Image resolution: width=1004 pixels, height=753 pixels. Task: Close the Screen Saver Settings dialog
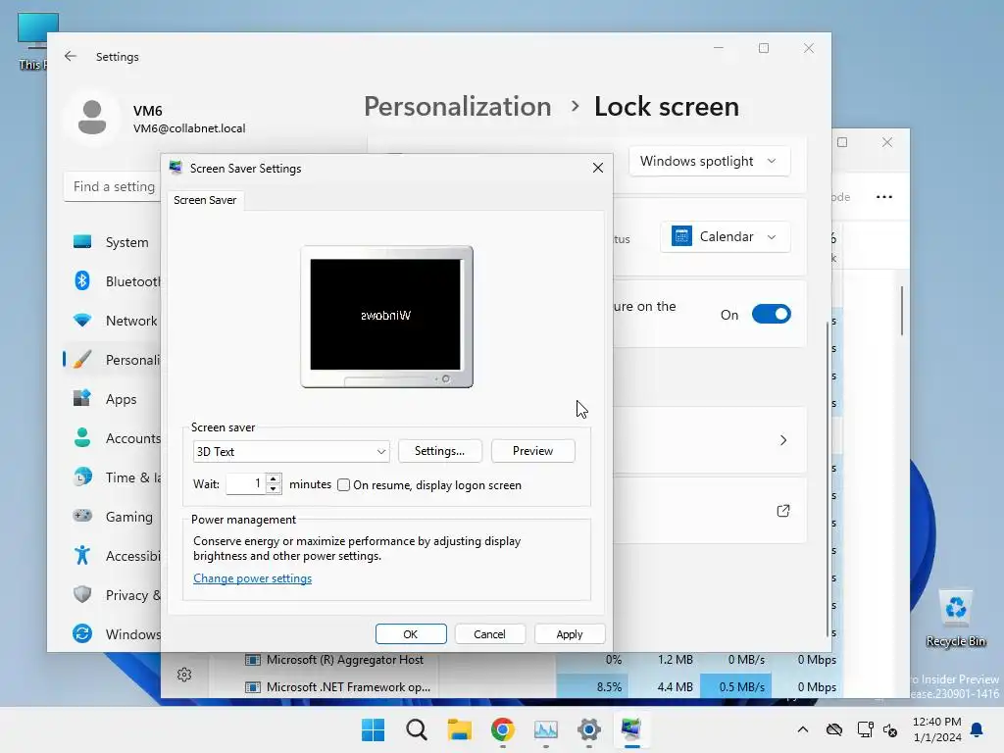(598, 168)
